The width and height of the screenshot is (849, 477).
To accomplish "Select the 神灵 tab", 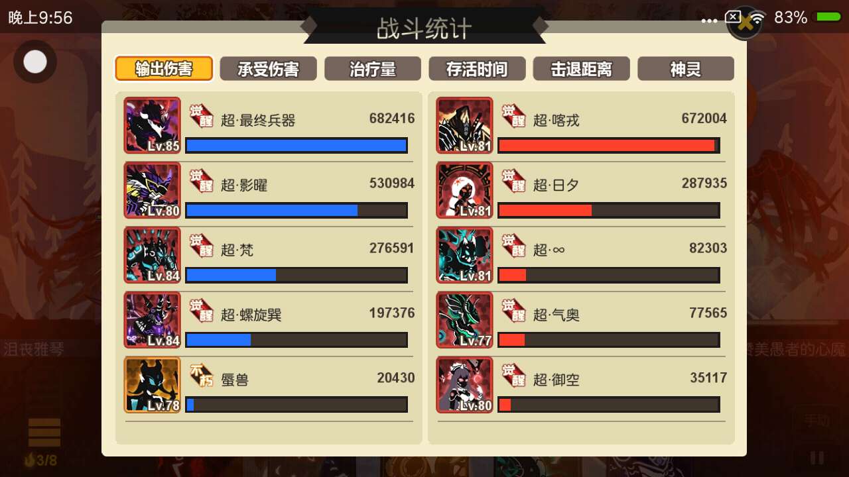I will tap(686, 69).
